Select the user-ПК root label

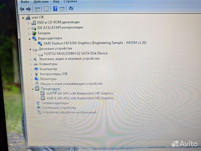(x=38, y=17)
